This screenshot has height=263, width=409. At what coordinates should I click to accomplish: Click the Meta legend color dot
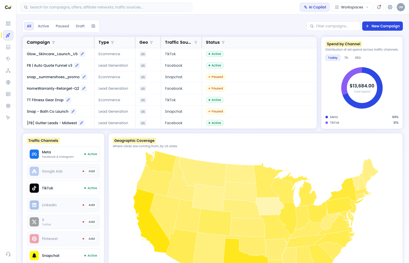[327, 117]
